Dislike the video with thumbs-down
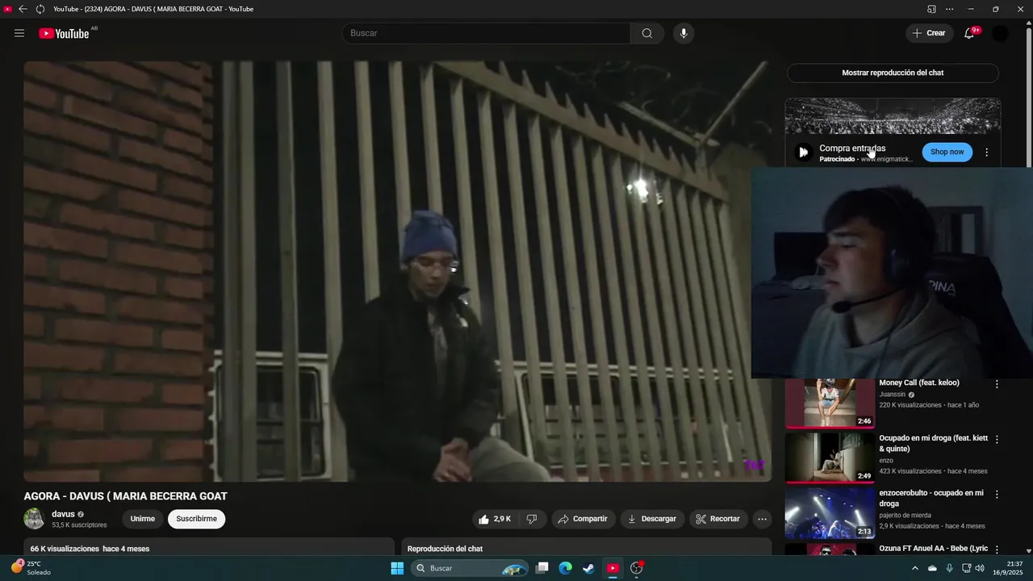1033x581 pixels. click(532, 519)
